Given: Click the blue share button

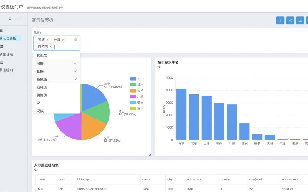Looking at the screenshot, I should pyautogui.click(x=290, y=20).
